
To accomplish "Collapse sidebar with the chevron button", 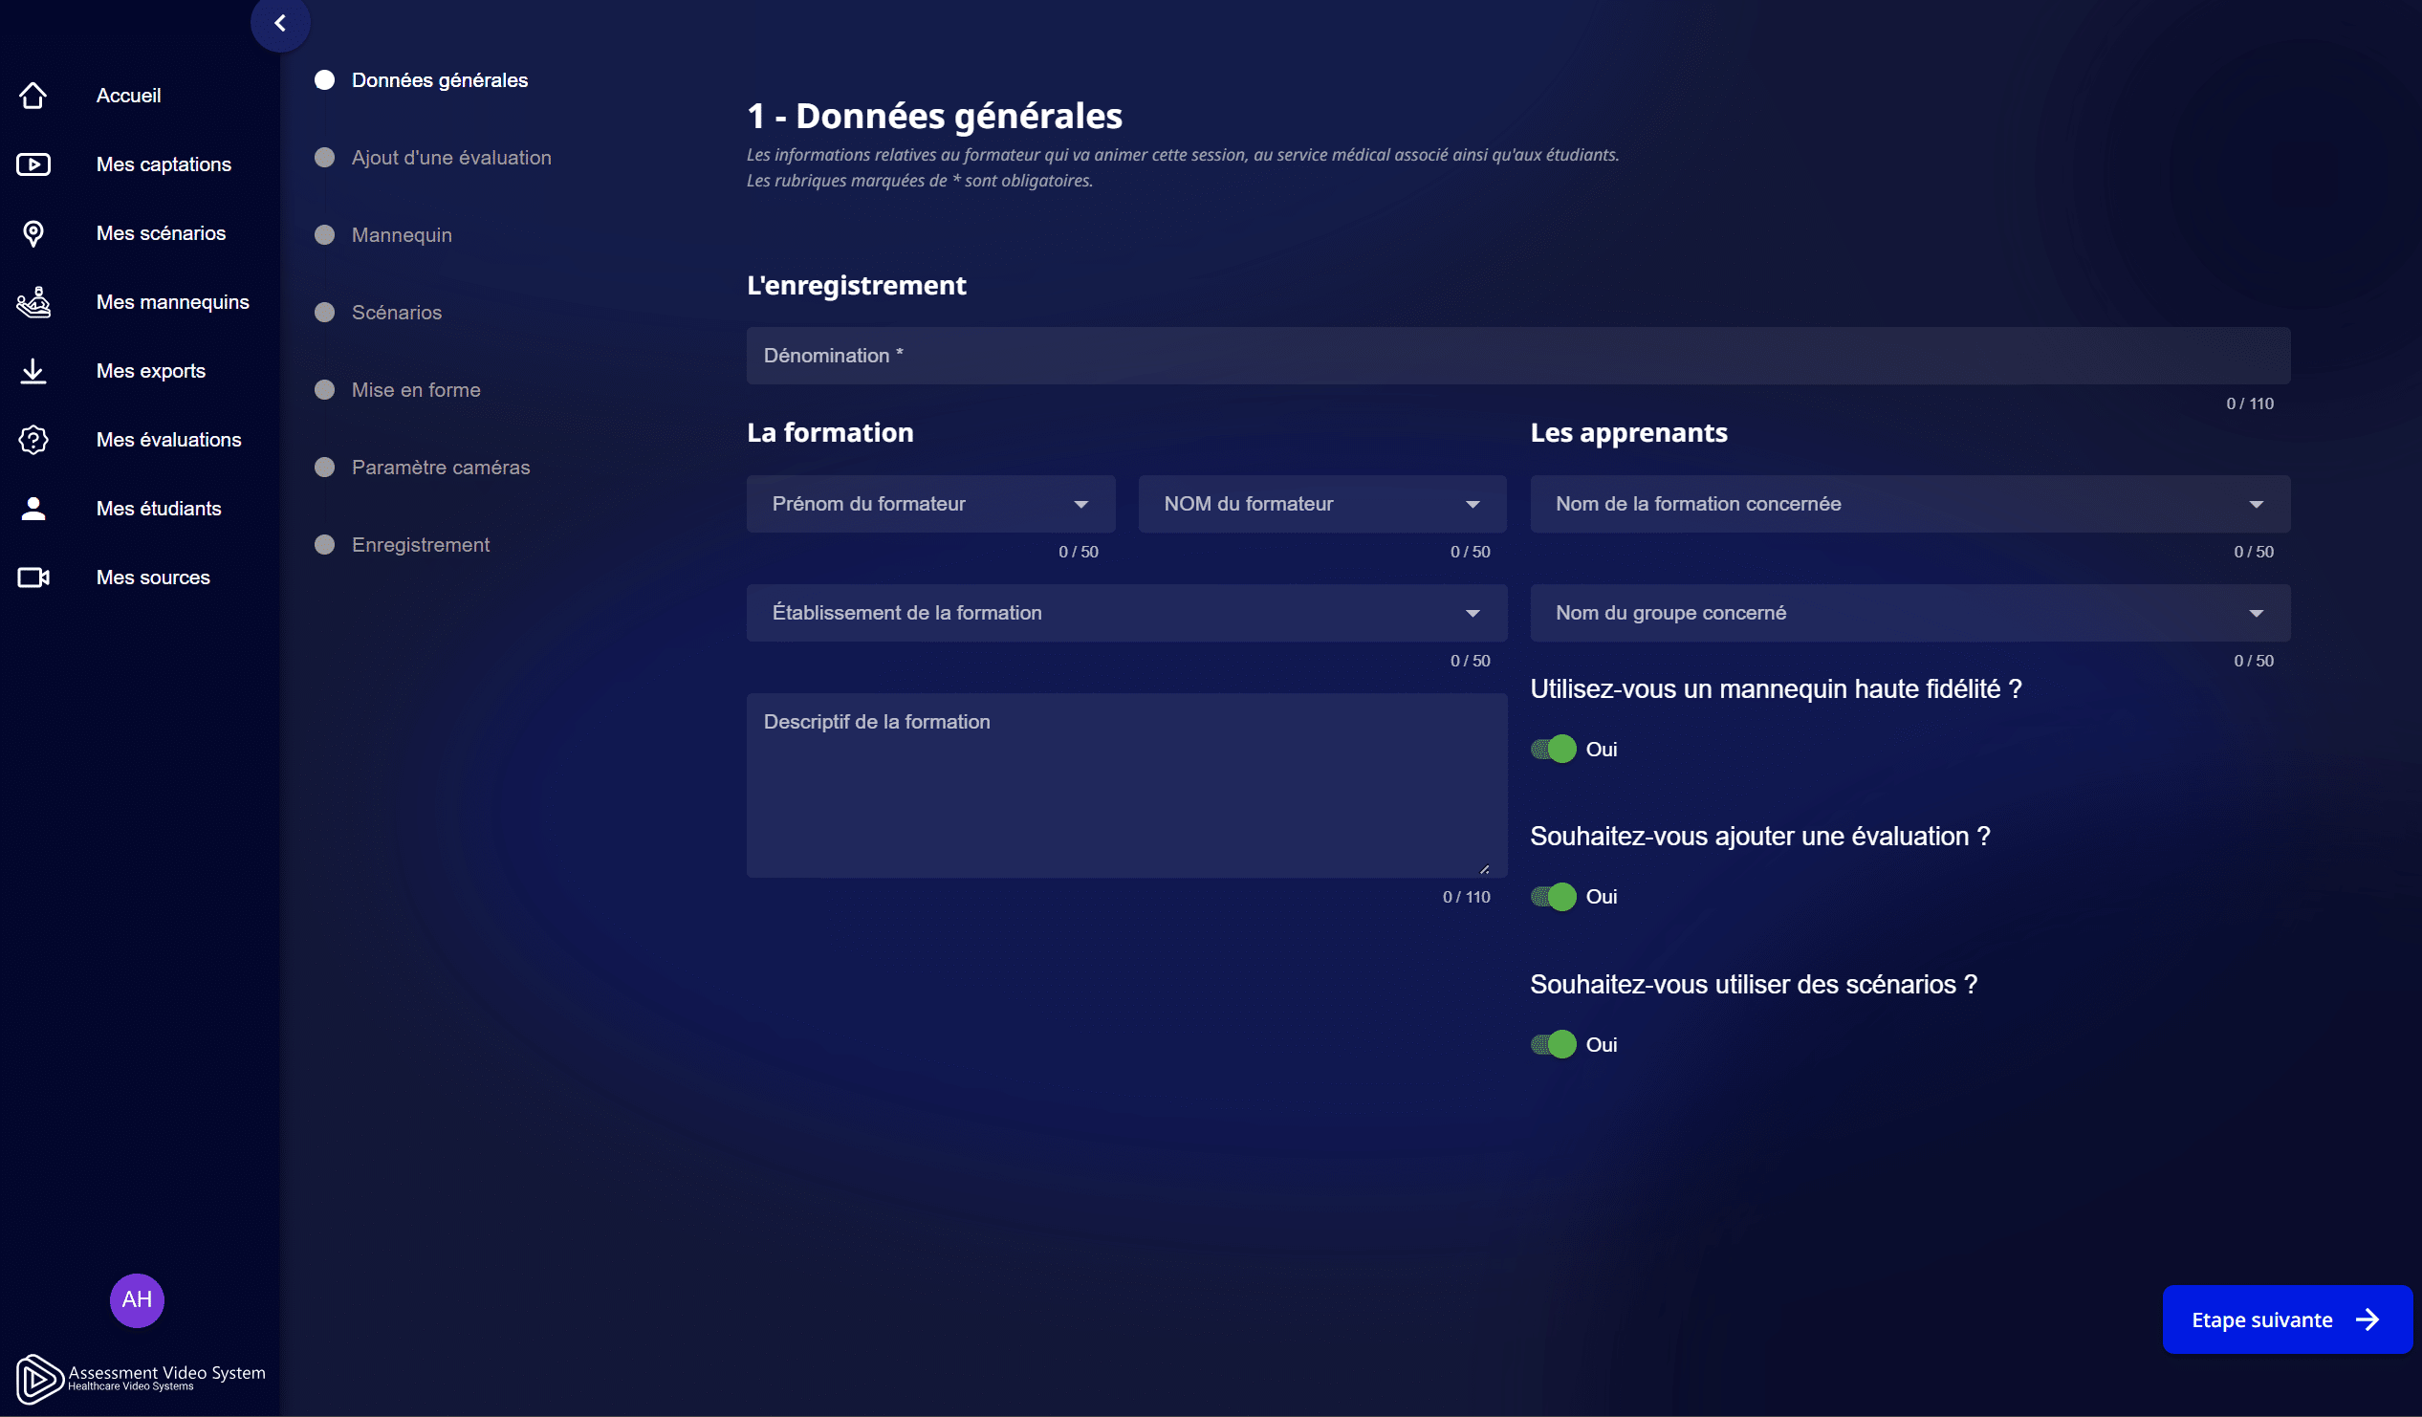I will pos(280,23).
